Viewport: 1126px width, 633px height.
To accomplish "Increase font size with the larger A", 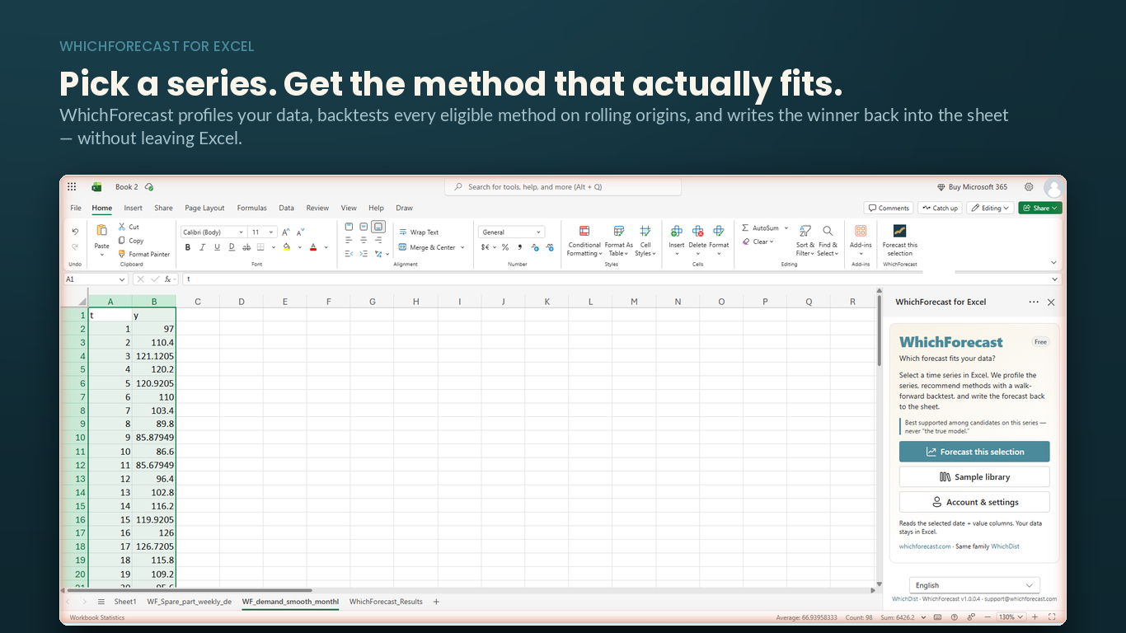I will [x=286, y=232].
